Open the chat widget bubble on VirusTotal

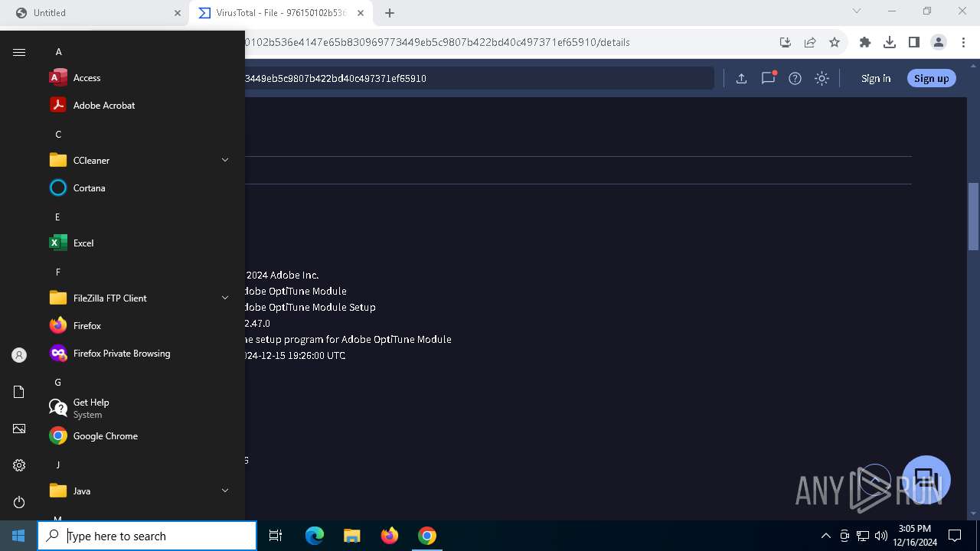point(926,480)
